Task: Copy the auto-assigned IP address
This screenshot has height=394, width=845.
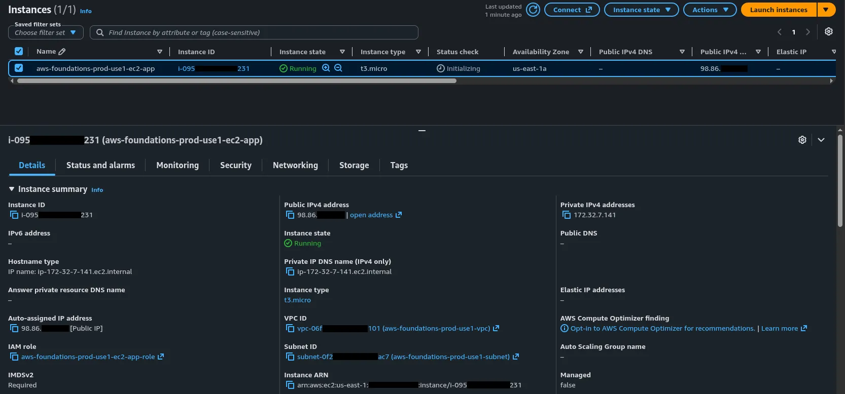Action: [x=14, y=328]
